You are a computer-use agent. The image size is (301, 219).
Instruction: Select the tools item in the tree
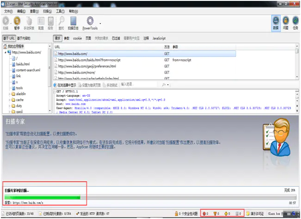click(19, 88)
